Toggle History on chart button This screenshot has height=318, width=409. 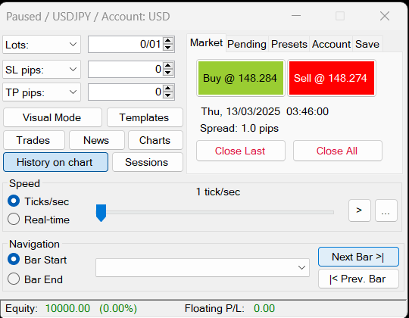[55, 162]
